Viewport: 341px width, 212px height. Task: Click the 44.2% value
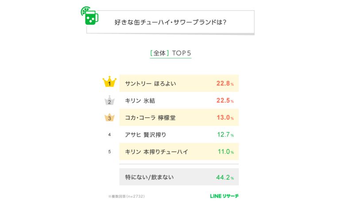coord(225,177)
